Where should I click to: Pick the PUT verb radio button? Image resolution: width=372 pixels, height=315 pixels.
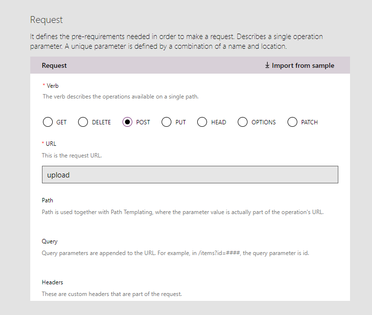(x=166, y=122)
